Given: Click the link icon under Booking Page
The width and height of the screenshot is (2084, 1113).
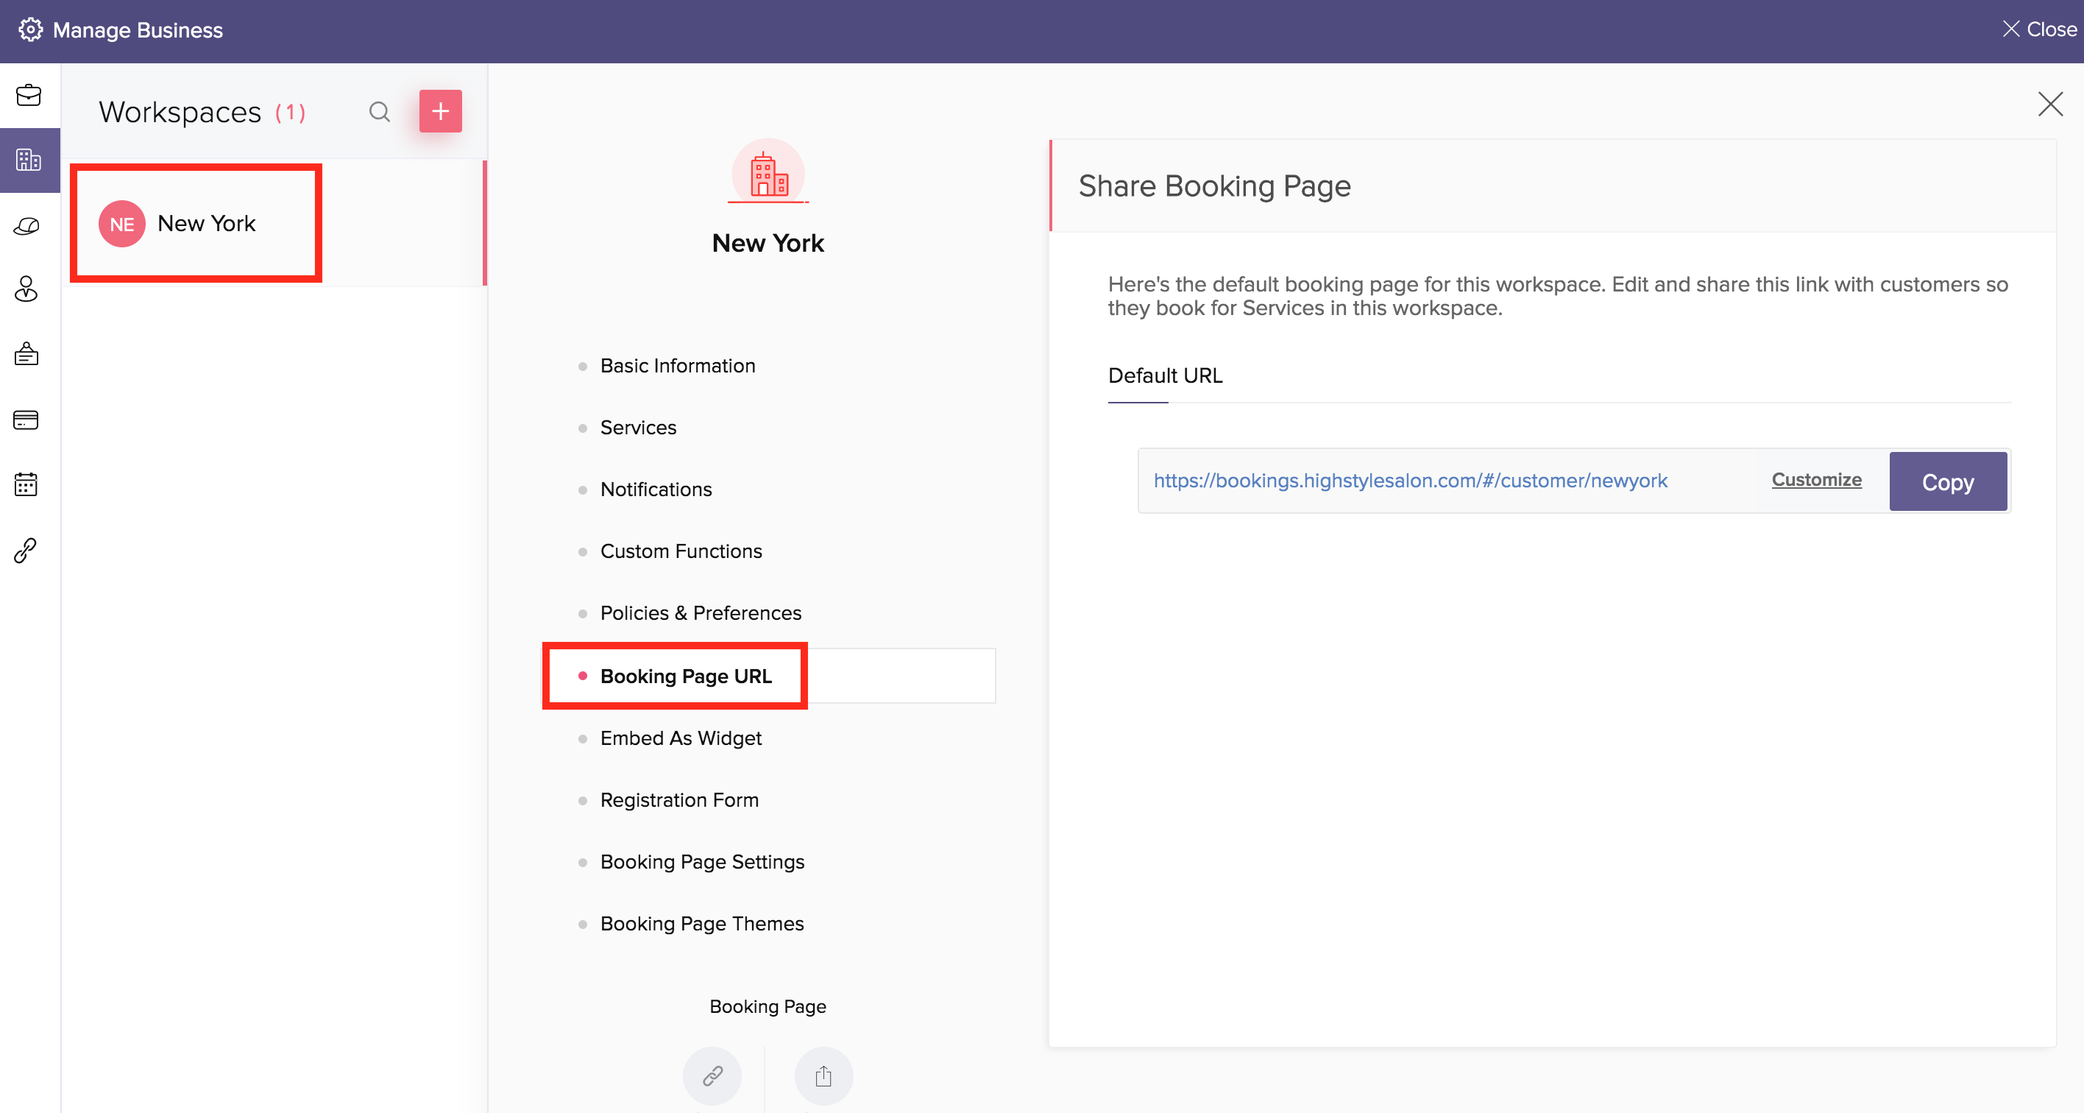Looking at the screenshot, I should [x=712, y=1075].
